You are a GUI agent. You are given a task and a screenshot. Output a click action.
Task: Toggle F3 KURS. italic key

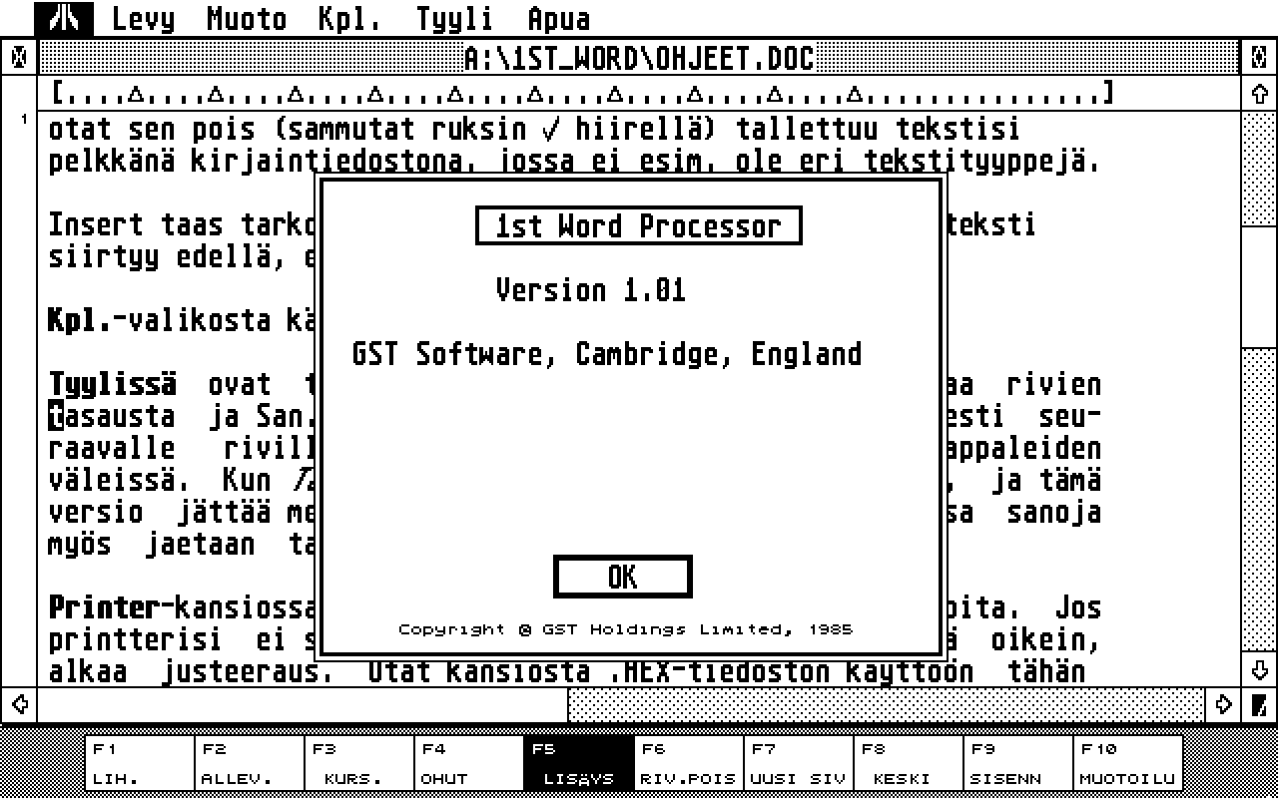click(359, 763)
